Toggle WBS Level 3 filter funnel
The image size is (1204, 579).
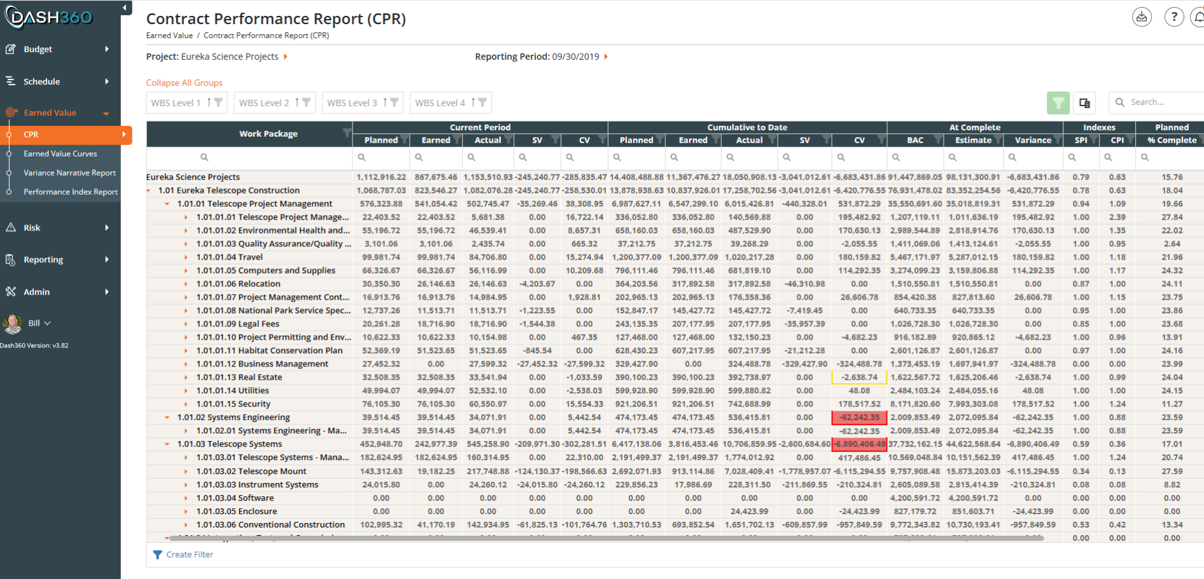coord(395,102)
